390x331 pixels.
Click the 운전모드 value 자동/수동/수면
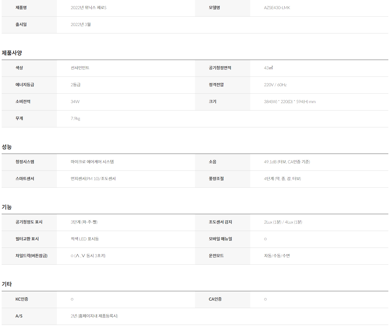click(x=277, y=256)
